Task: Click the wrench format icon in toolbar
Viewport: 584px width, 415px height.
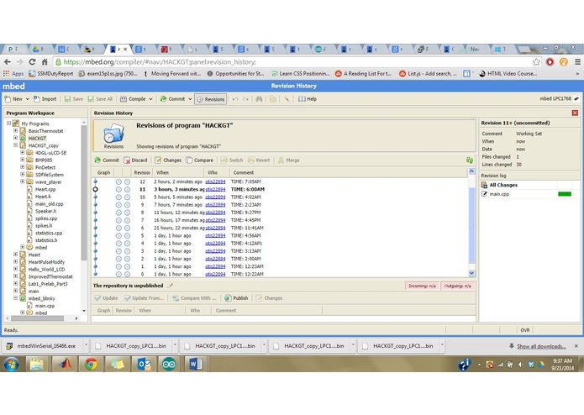Action: [287, 99]
